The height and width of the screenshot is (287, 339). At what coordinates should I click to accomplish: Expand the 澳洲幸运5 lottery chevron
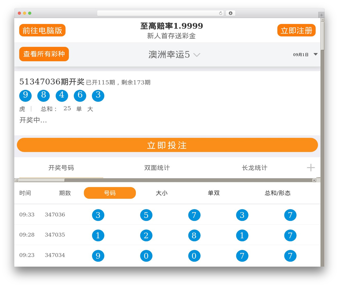coord(197,55)
